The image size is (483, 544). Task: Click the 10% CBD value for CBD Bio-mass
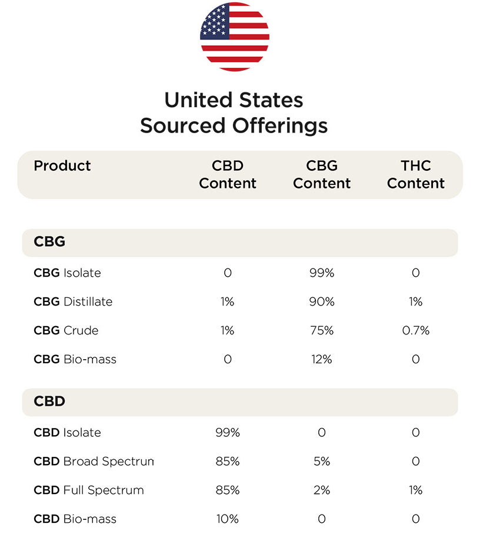click(228, 519)
